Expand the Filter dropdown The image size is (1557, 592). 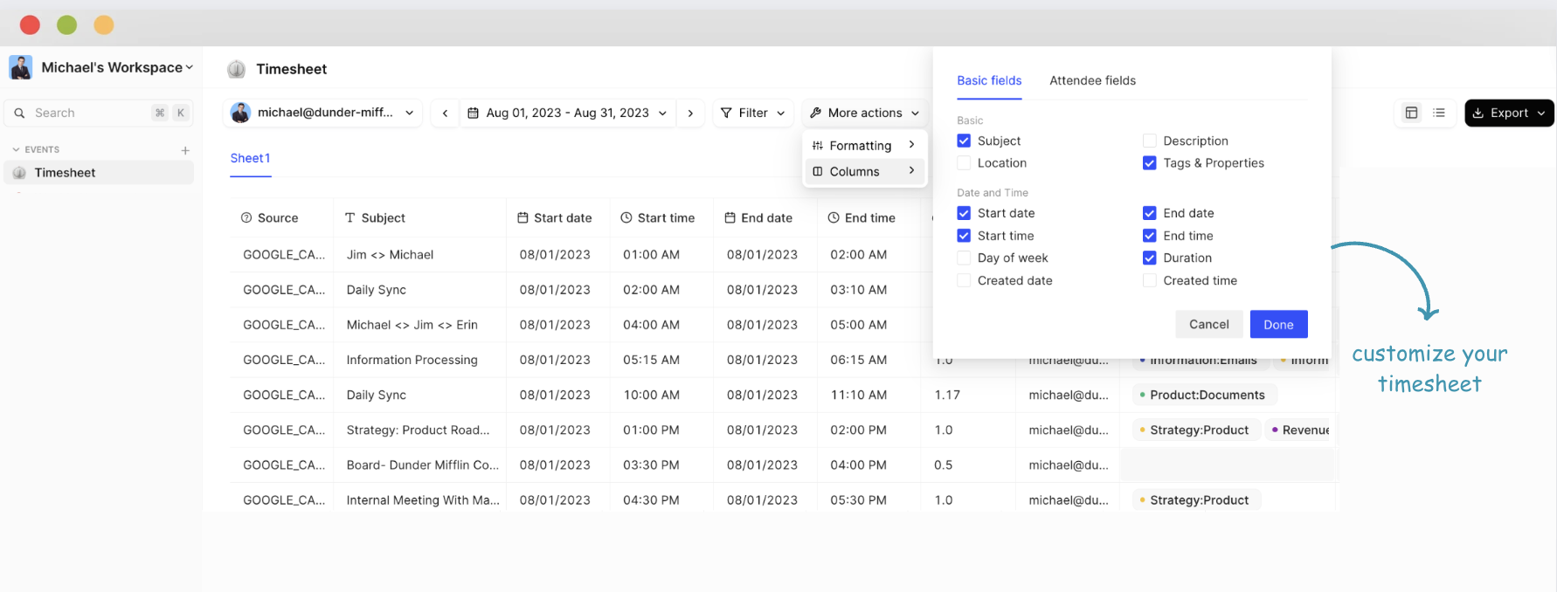(x=752, y=113)
